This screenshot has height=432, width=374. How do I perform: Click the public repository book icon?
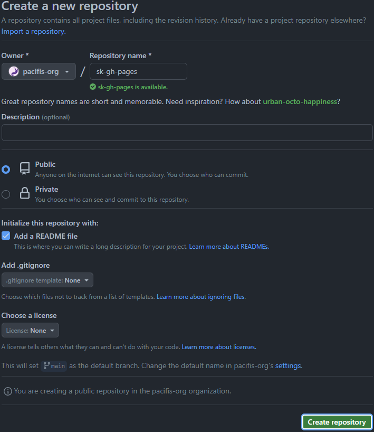[25, 168]
